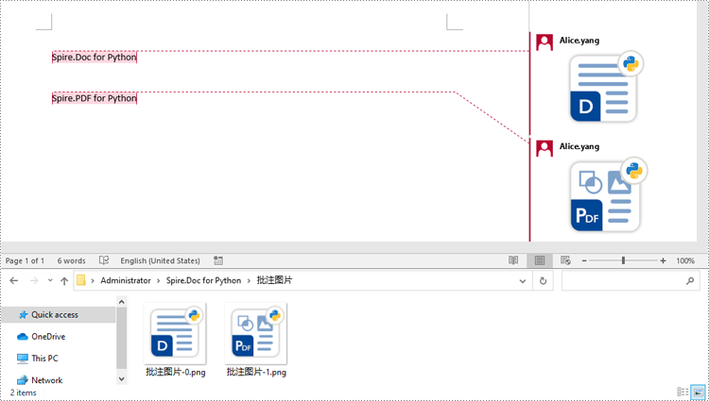The height and width of the screenshot is (401, 709).
Task: Change language English (United States)
Action: pos(160,260)
